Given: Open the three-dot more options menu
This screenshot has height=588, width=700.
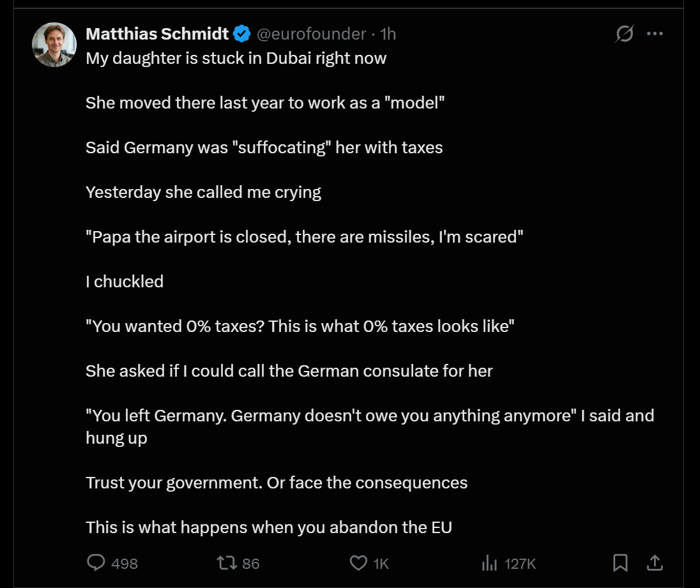Looking at the screenshot, I should tap(655, 34).
